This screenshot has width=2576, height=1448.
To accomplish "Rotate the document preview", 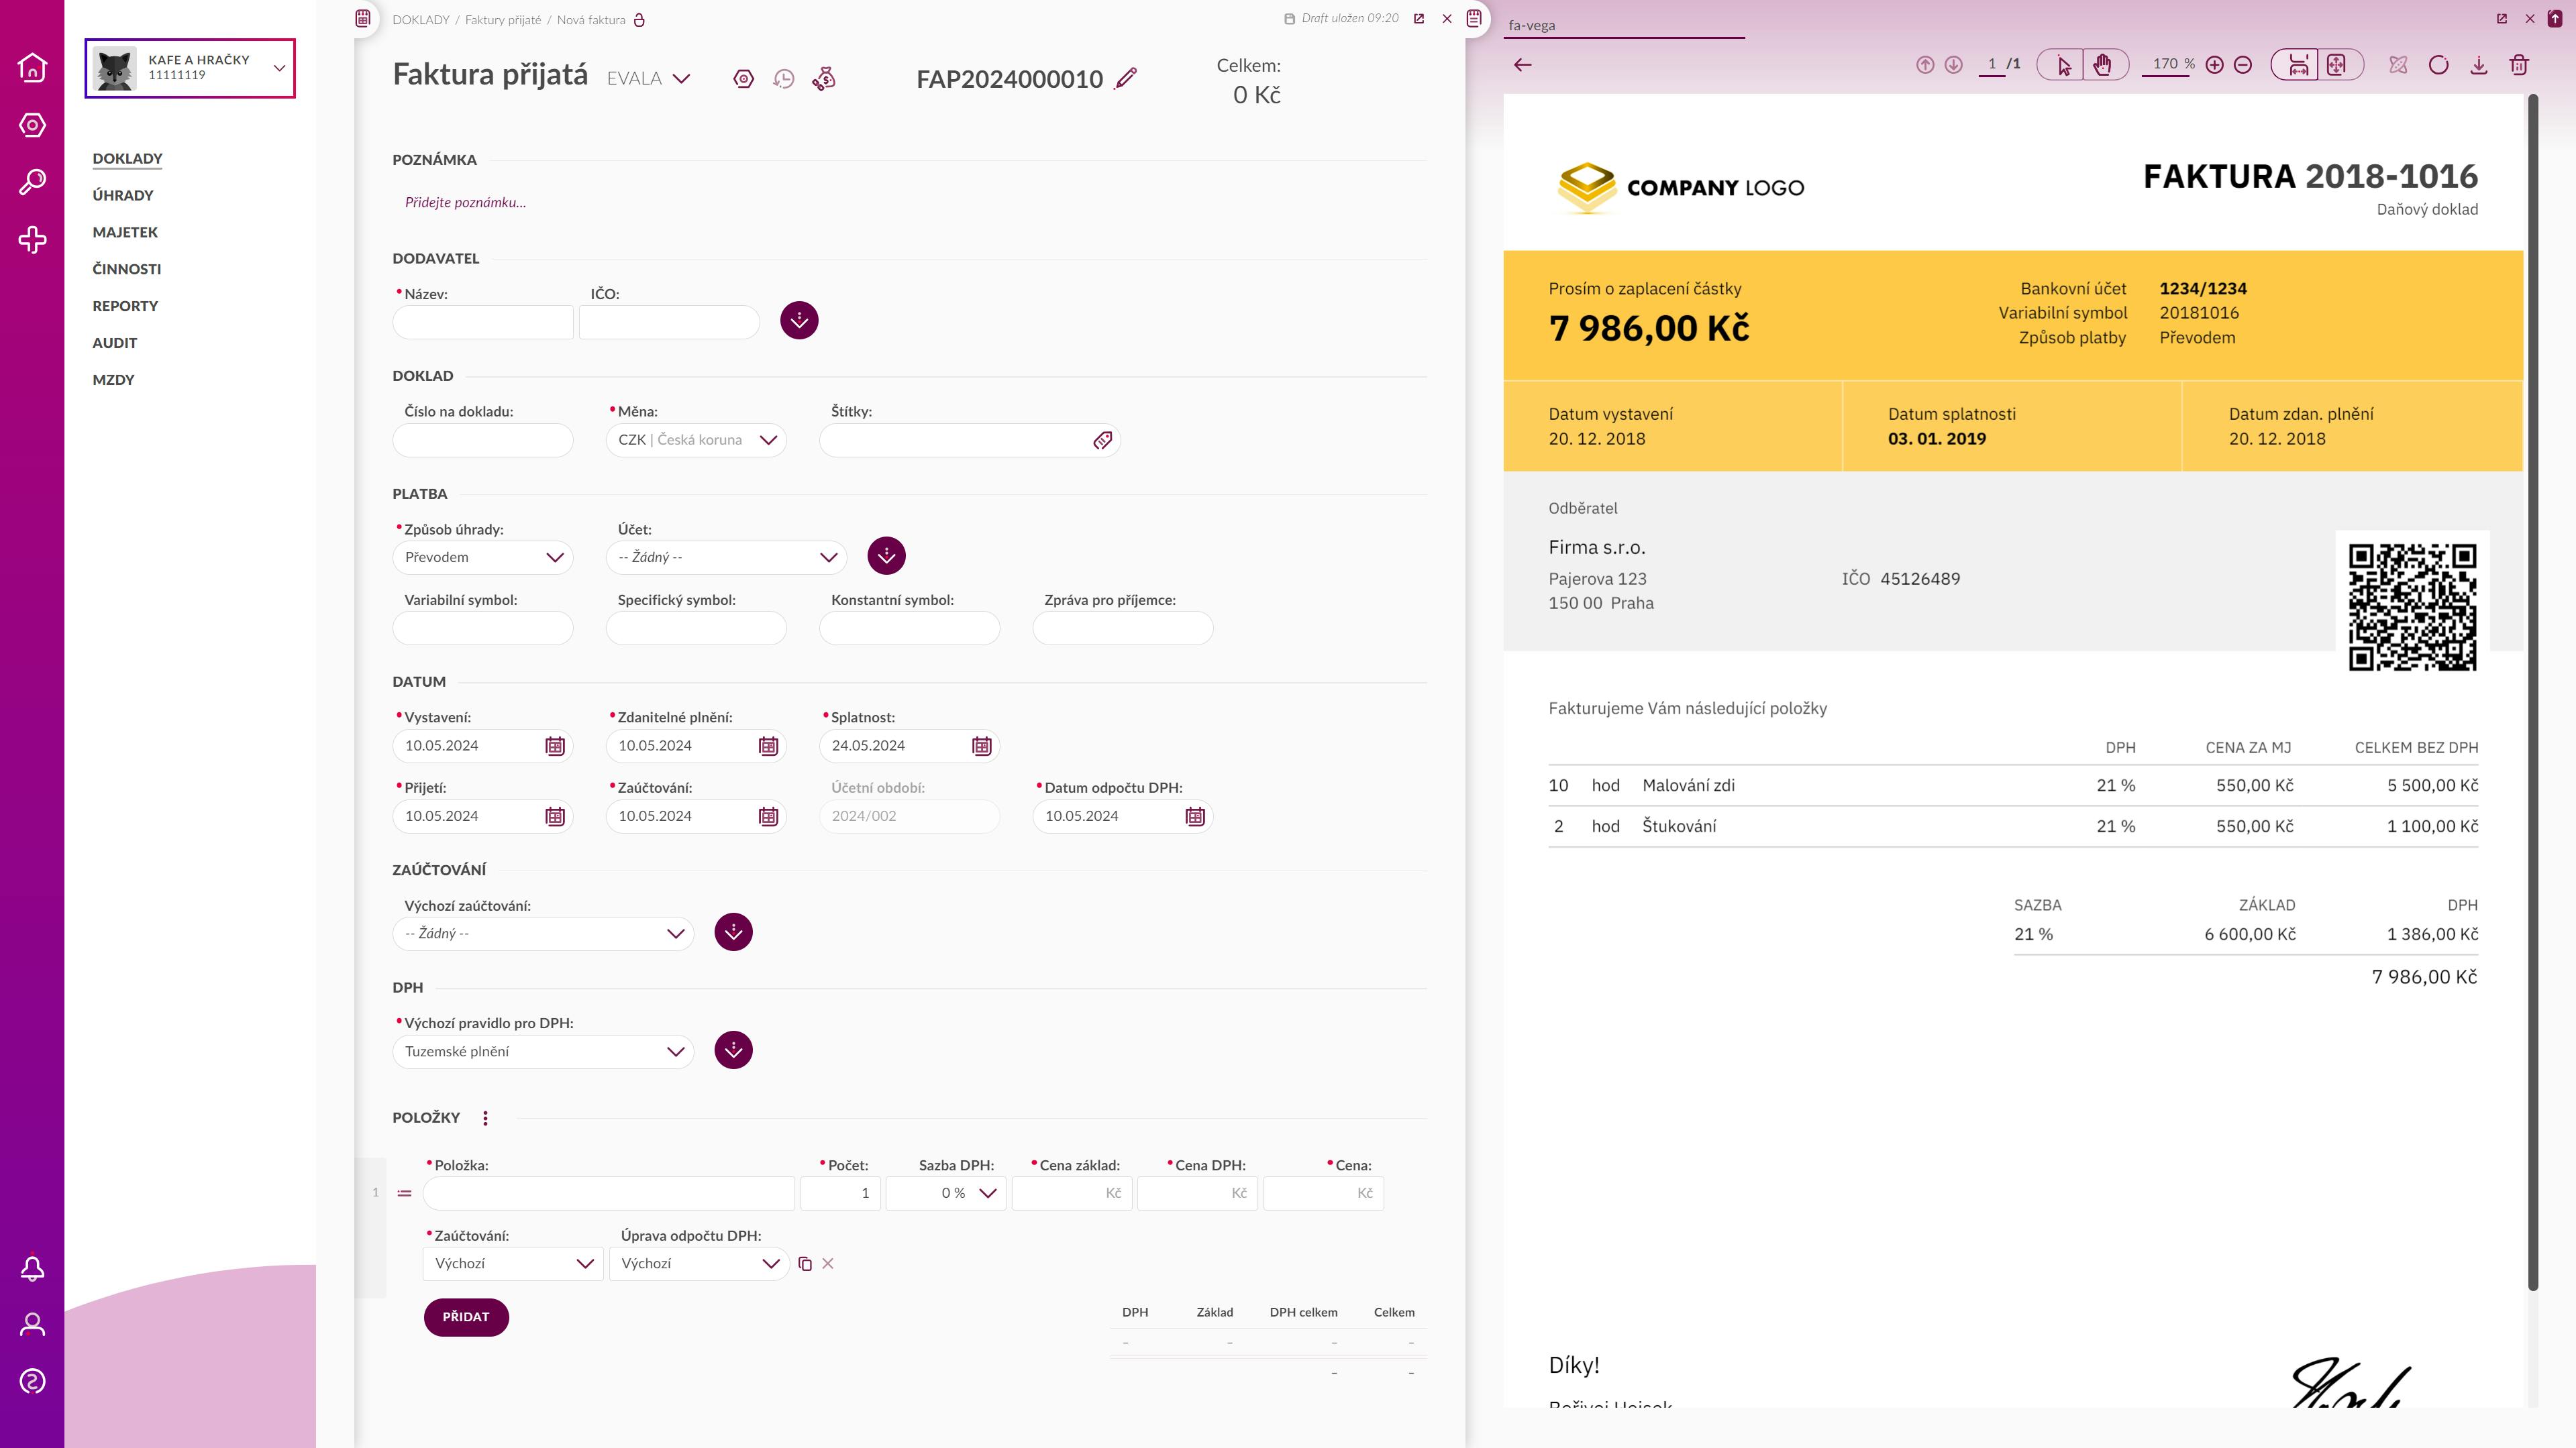I will (x=2438, y=65).
